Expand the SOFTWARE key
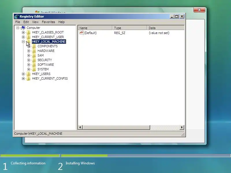Screen dimensions: 231x173 [x=29, y=65]
